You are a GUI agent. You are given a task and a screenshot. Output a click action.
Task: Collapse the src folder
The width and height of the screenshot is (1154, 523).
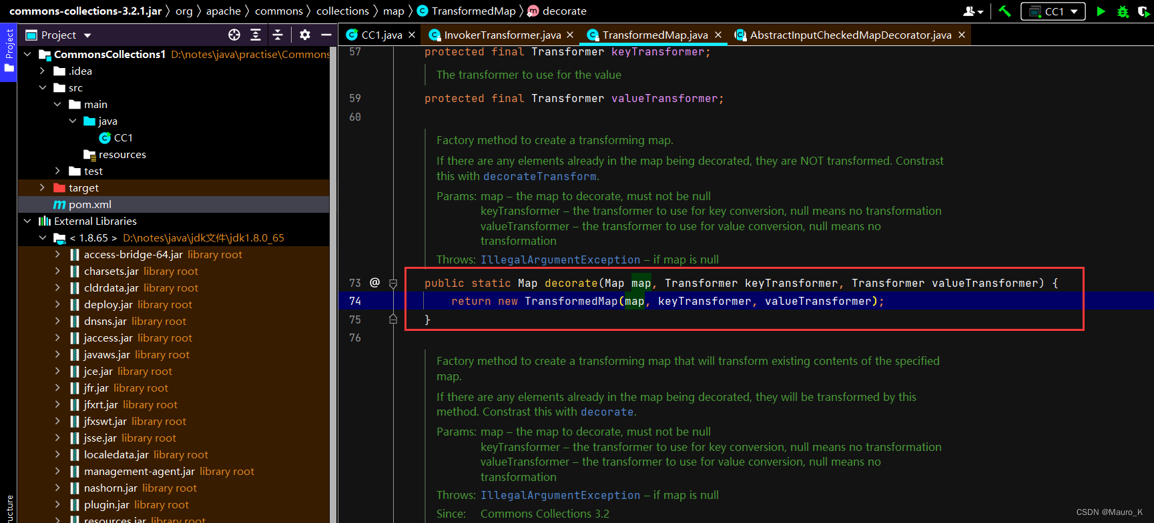coord(42,87)
